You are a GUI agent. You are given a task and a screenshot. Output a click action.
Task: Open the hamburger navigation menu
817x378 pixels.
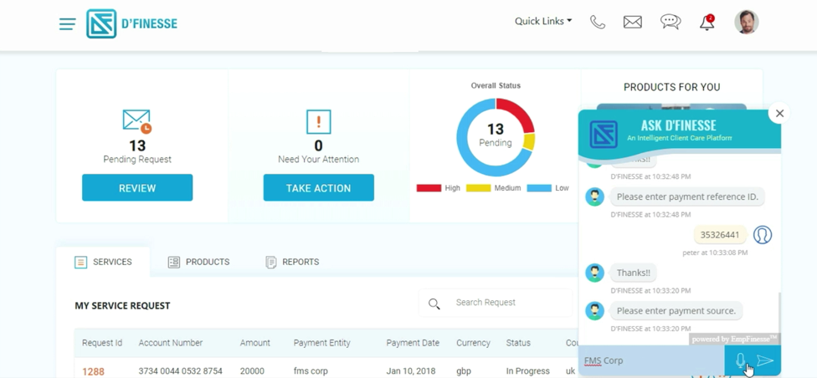pos(67,24)
